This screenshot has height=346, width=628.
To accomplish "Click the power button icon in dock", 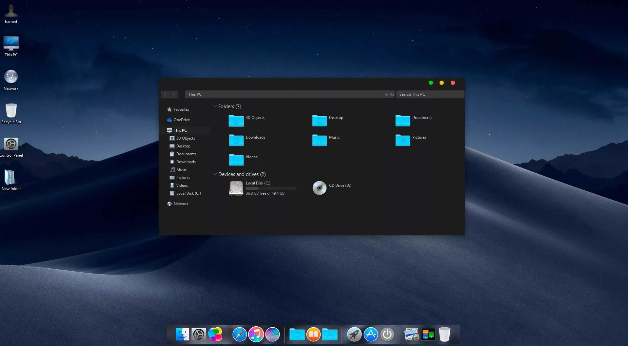I will [387, 334].
